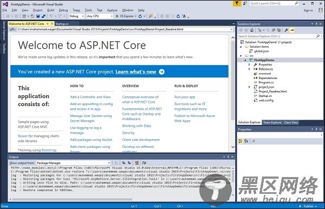Click Sign in at the top right
325x209 pixels.
tap(308, 10)
